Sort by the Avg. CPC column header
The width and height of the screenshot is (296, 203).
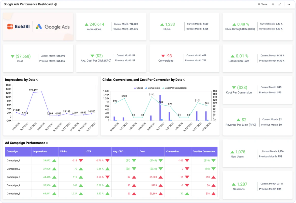click(x=125, y=151)
